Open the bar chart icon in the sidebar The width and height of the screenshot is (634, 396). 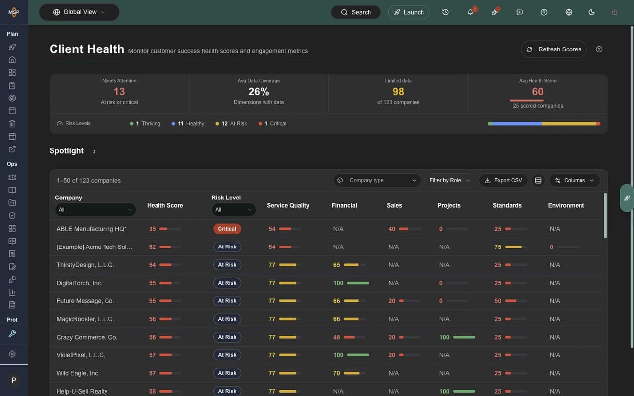pyautogui.click(x=12, y=292)
